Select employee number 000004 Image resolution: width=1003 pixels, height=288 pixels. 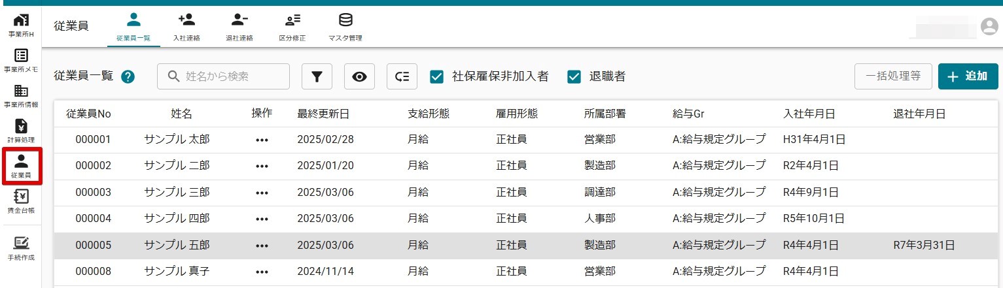[x=94, y=219]
